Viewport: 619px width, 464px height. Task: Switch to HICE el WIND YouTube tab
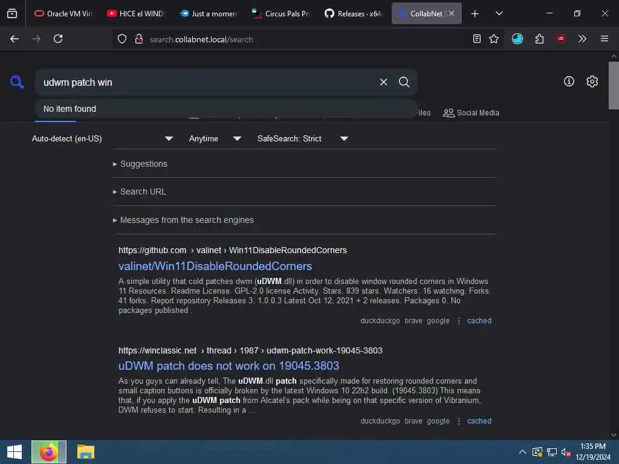(x=135, y=13)
